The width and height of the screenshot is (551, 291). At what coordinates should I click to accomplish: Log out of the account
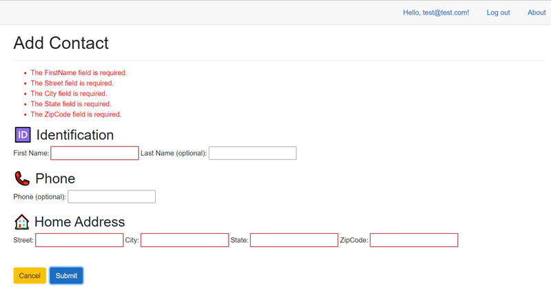click(x=498, y=12)
